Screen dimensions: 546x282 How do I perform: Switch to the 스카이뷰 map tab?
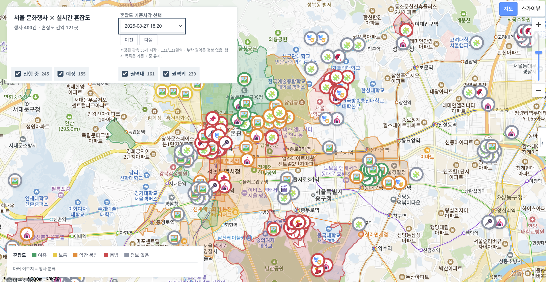tap(531, 9)
